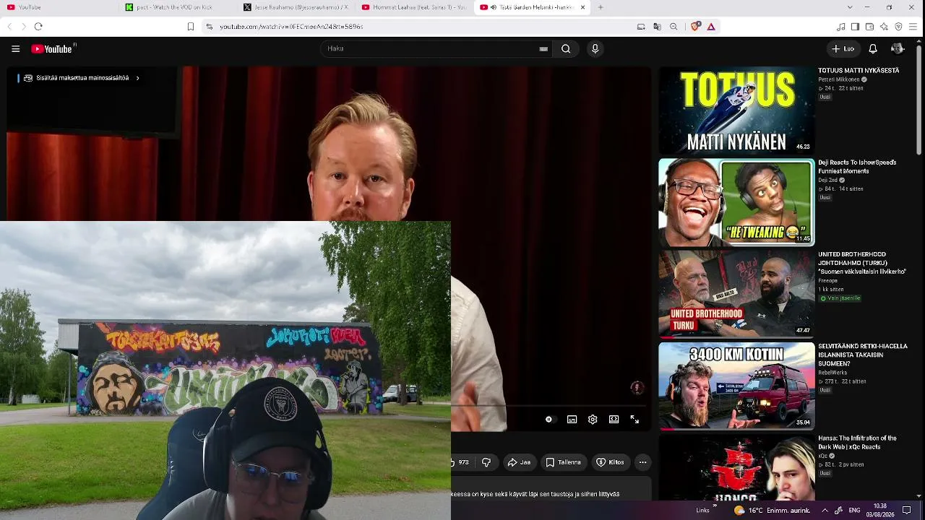Click the Kiitos thanks button
Viewport: 925px width, 520px height.
610,462
